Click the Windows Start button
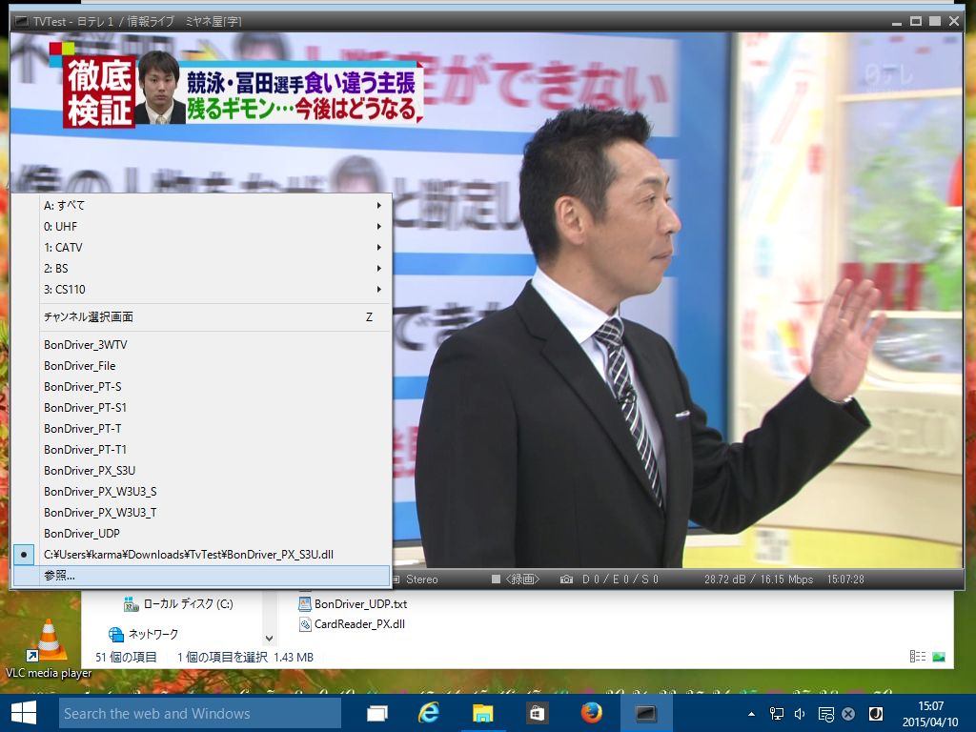The image size is (976, 732). [x=24, y=713]
